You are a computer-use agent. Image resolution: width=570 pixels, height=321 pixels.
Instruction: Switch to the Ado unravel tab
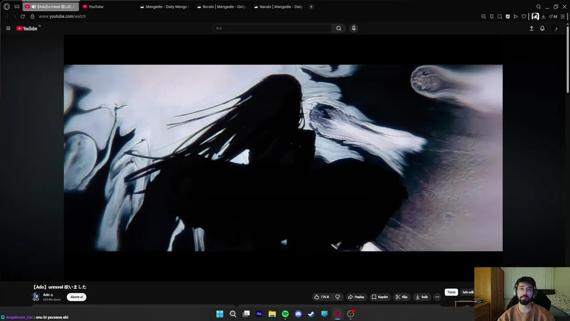tap(51, 7)
